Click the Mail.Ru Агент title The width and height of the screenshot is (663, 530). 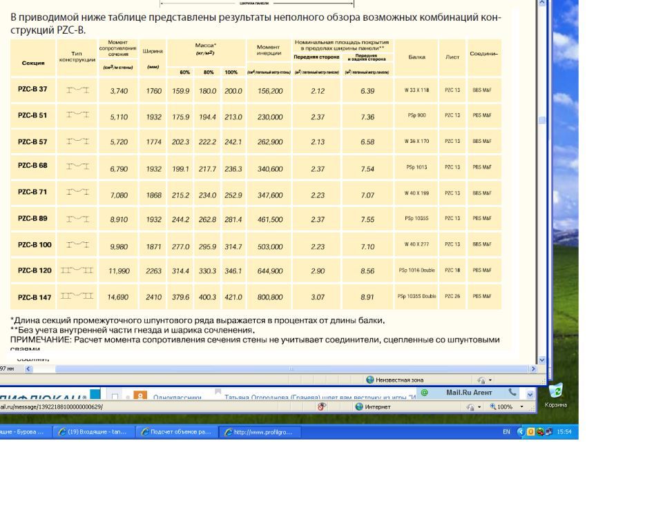pos(469,393)
